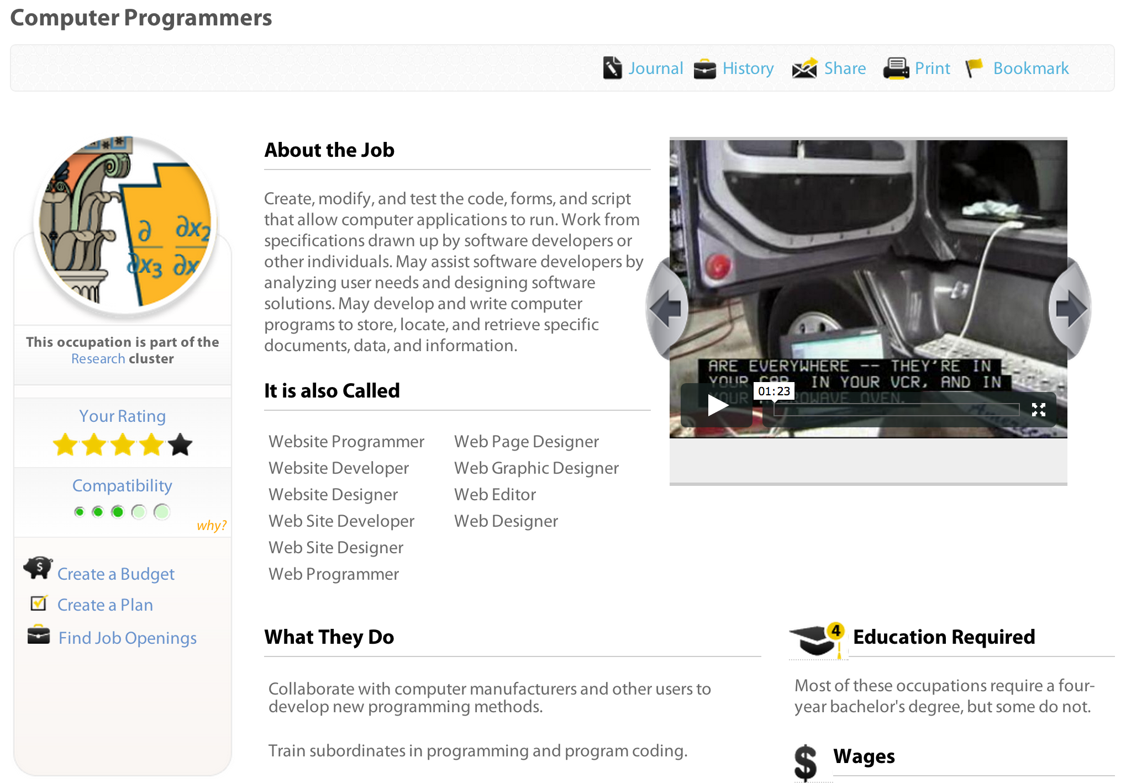Click the Journal pencil icon
Viewport: 1126px width, 784px height.
point(612,68)
